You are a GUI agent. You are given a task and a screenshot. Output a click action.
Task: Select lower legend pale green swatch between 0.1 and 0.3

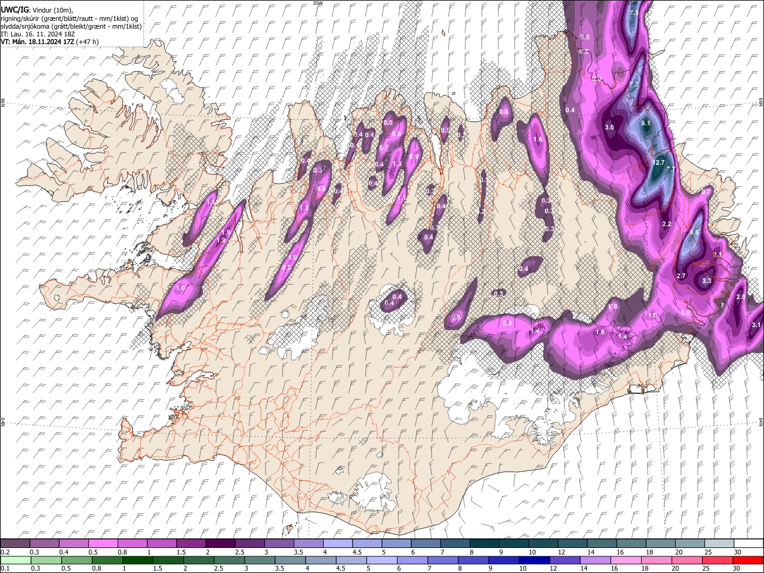[15, 560]
